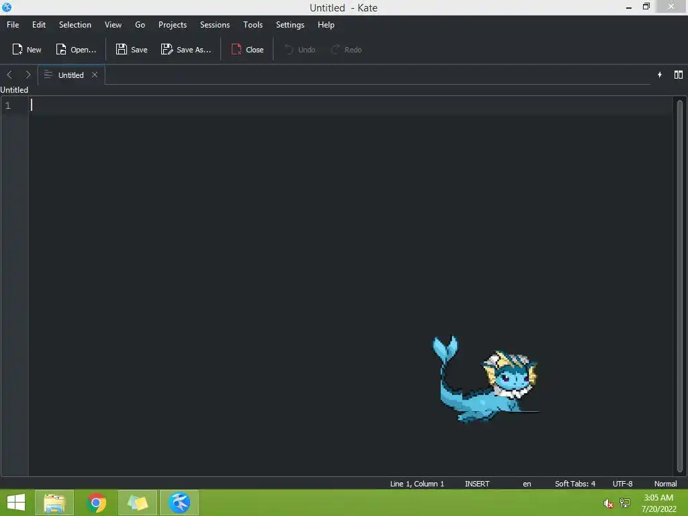Screen dimensions: 688x516
Task: Open the Go menu
Action: pyautogui.click(x=140, y=25)
